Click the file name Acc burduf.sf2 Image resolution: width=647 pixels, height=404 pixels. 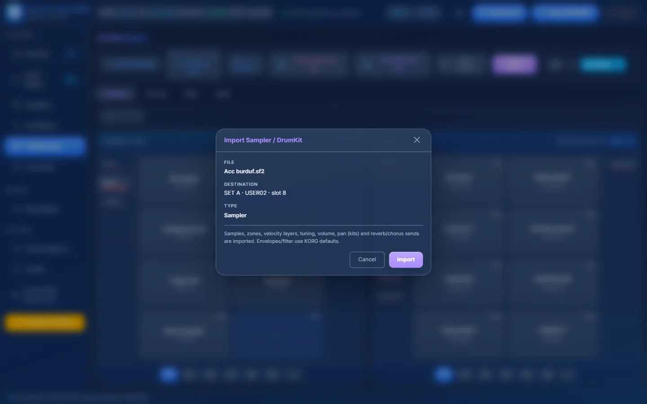point(244,171)
